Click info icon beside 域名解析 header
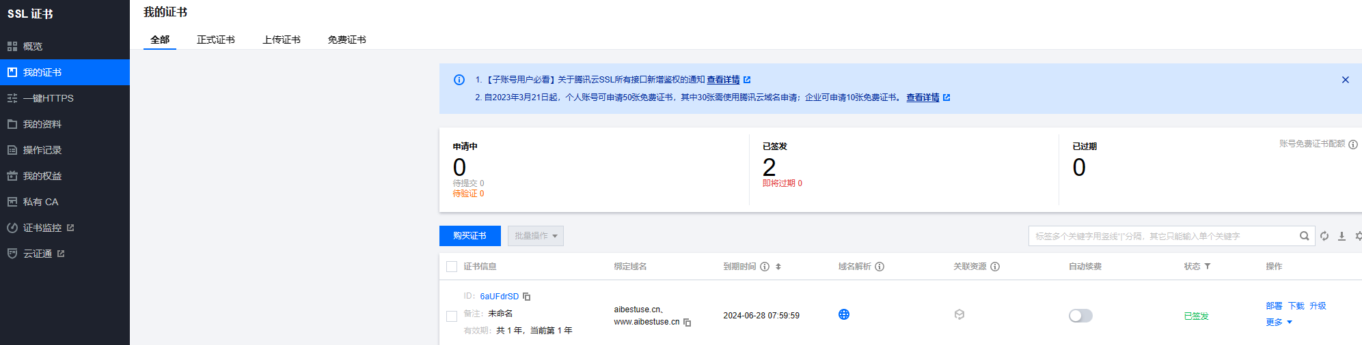The width and height of the screenshot is (1362, 345). 880,267
